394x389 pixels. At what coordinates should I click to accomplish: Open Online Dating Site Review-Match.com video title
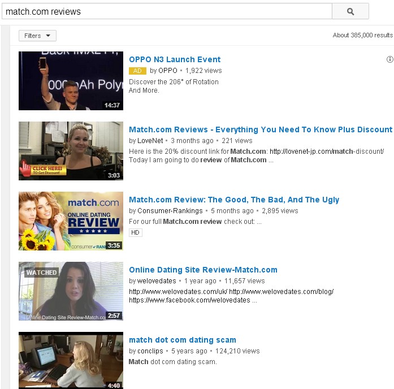[x=203, y=270]
